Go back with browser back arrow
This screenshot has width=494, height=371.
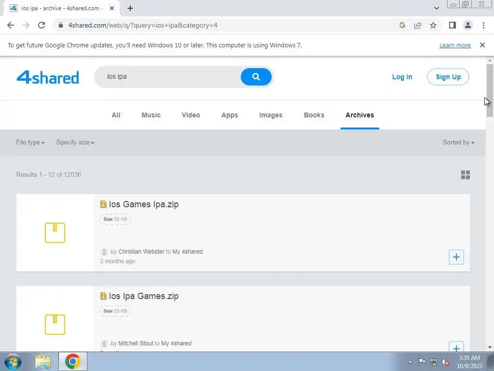[11, 25]
